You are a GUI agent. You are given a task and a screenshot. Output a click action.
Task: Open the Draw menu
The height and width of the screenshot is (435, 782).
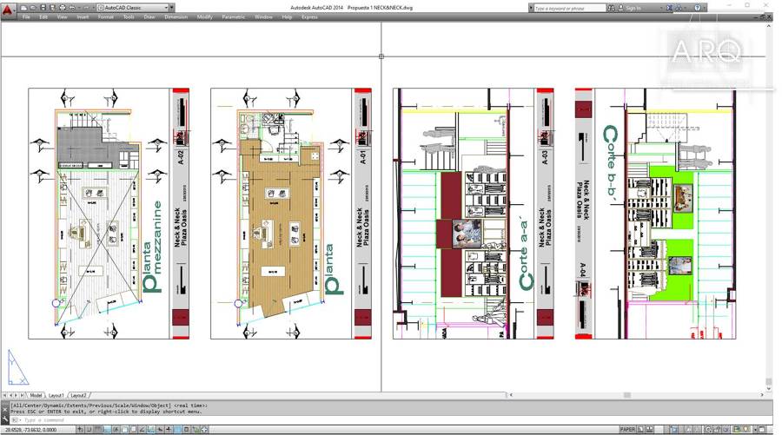click(149, 17)
